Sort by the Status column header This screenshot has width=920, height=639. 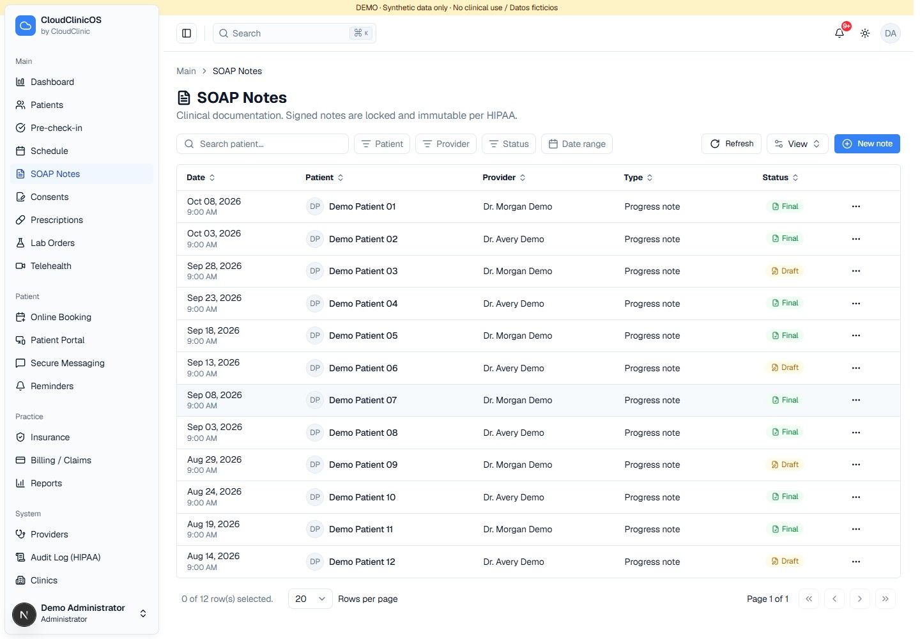click(780, 178)
